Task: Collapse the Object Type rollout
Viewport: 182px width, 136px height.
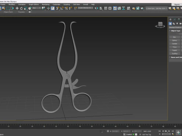Action: click(x=176, y=31)
